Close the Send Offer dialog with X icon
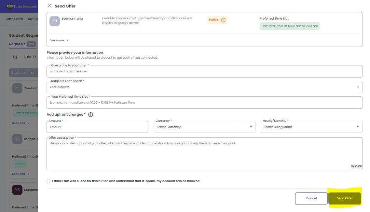Viewport: 370px width, 212px height. (49, 6)
